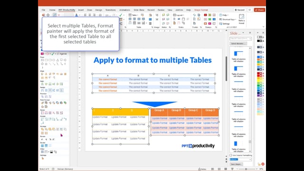Click the Refer a friend icon
304x171 pixels.
coord(242,19)
